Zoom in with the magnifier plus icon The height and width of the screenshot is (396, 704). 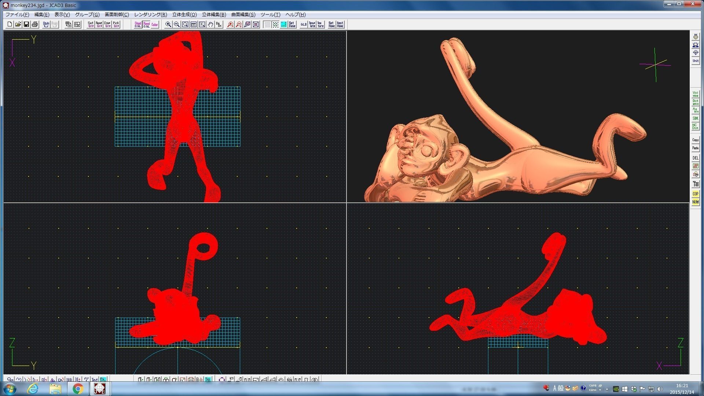(168, 25)
